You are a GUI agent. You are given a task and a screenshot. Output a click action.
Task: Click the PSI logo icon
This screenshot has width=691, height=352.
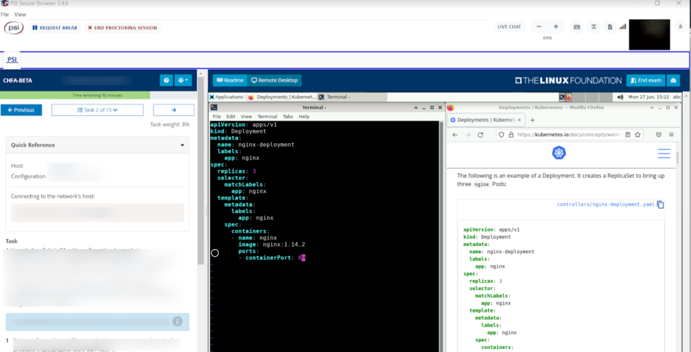tap(13, 27)
